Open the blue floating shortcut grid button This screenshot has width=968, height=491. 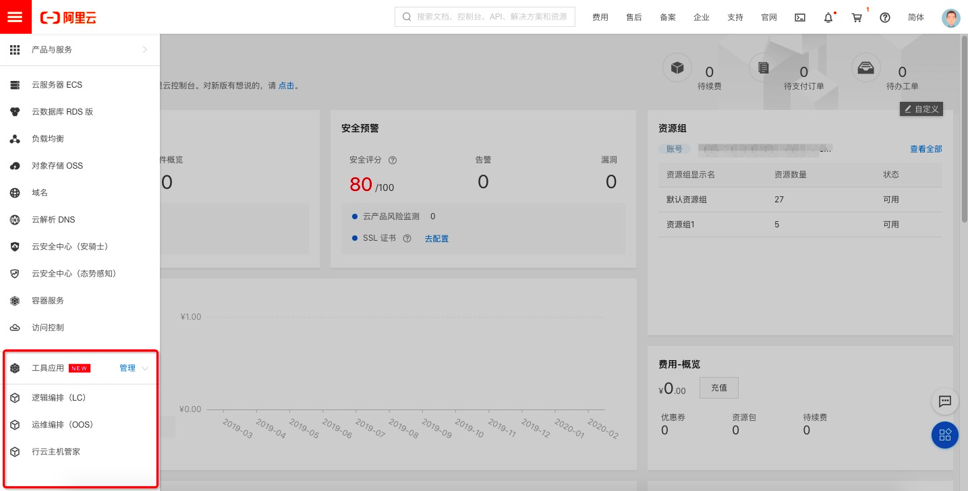[x=945, y=435]
